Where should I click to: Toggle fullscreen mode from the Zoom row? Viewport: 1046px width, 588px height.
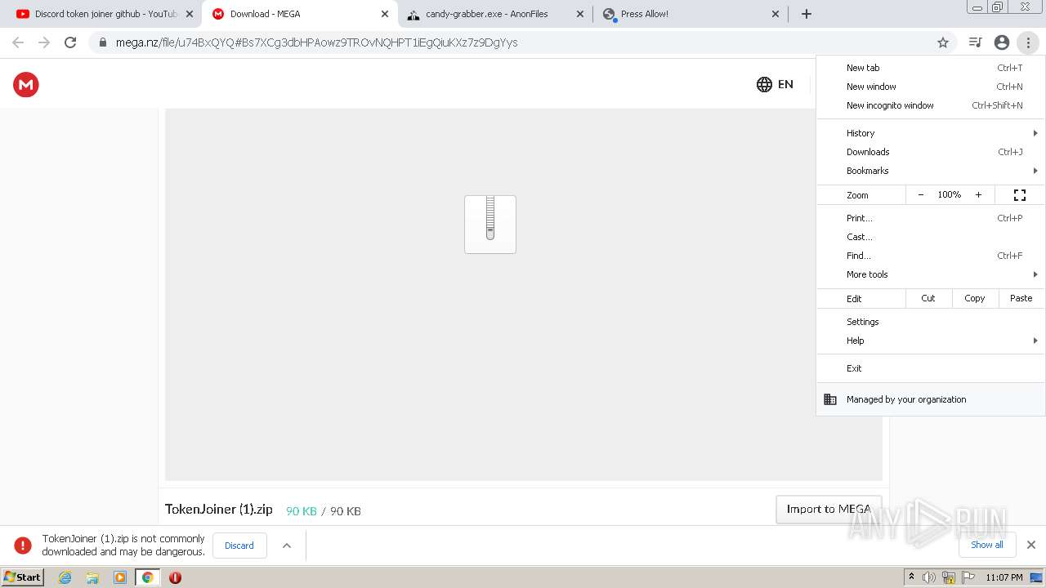[1020, 195]
